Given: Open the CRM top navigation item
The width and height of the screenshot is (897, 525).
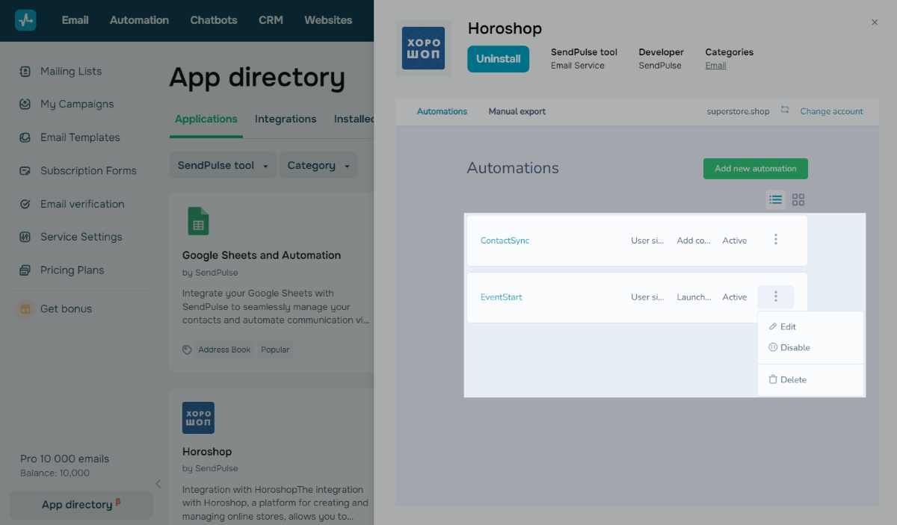Looking at the screenshot, I should pyautogui.click(x=271, y=20).
